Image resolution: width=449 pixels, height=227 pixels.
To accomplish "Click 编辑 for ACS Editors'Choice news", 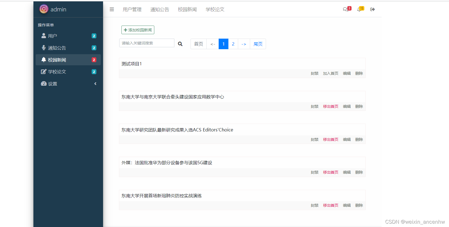I will coord(347,139).
